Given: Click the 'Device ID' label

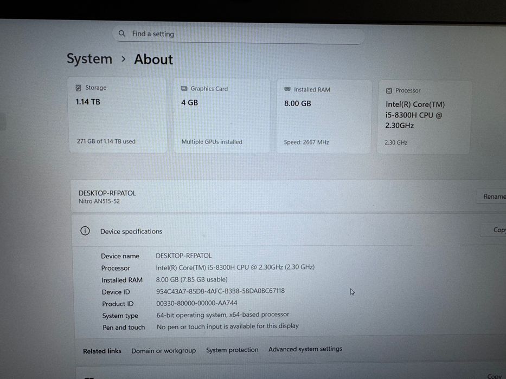Looking at the screenshot, I should tap(116, 292).
